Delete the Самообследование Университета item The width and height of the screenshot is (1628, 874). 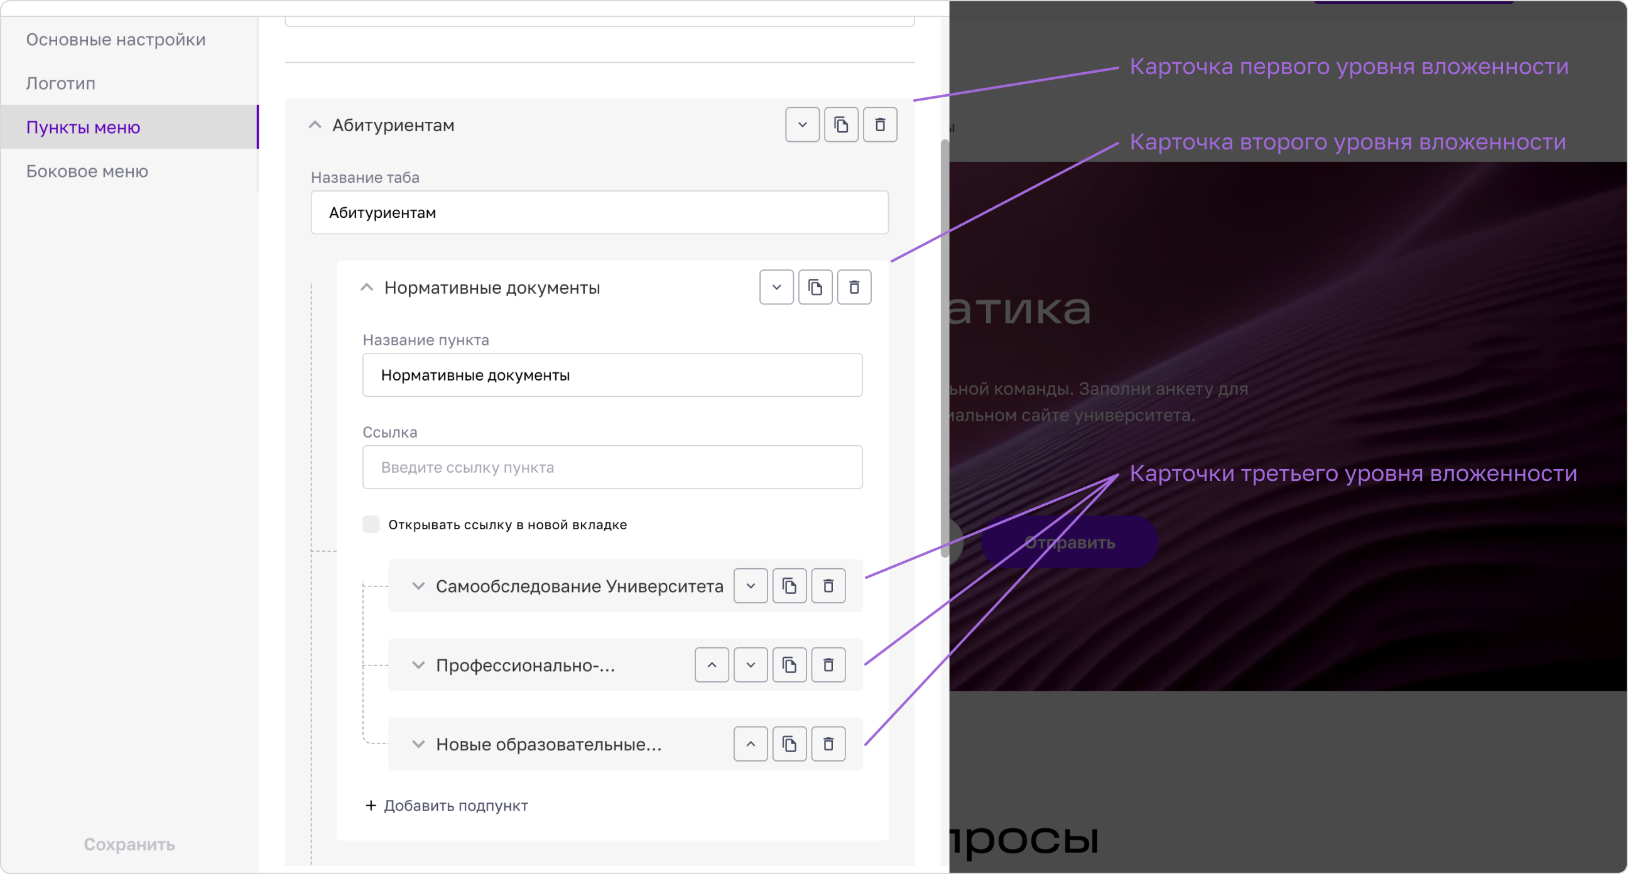828,586
